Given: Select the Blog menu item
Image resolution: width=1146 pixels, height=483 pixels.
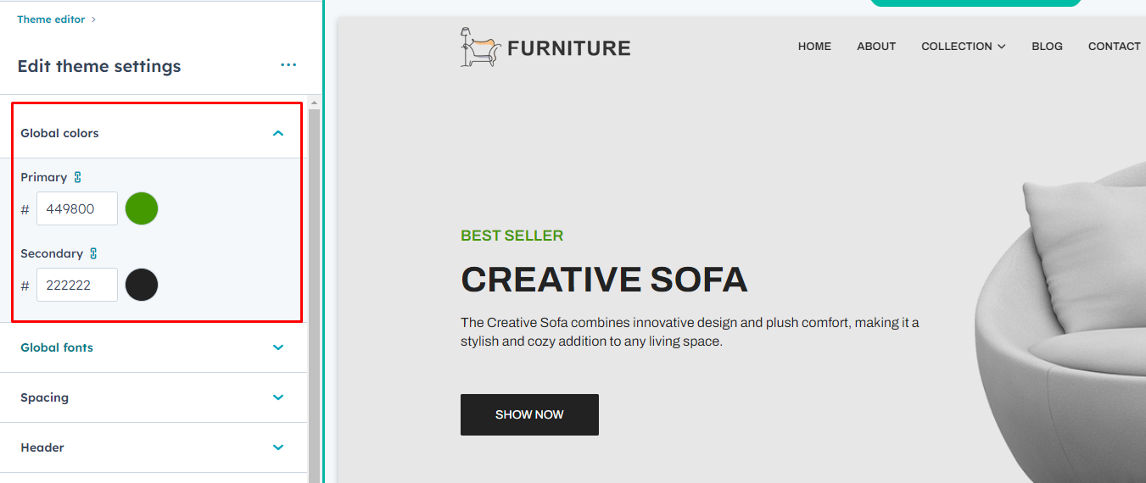Looking at the screenshot, I should [1047, 47].
